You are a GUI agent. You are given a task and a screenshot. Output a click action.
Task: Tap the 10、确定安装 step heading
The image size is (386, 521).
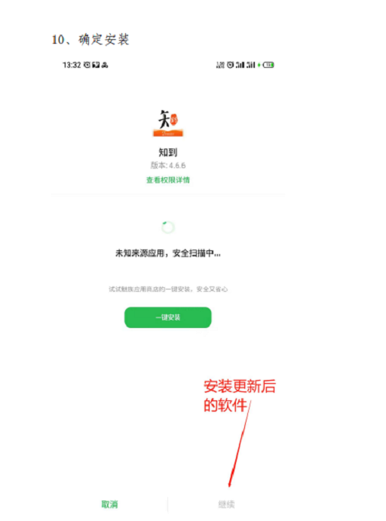click(x=90, y=39)
